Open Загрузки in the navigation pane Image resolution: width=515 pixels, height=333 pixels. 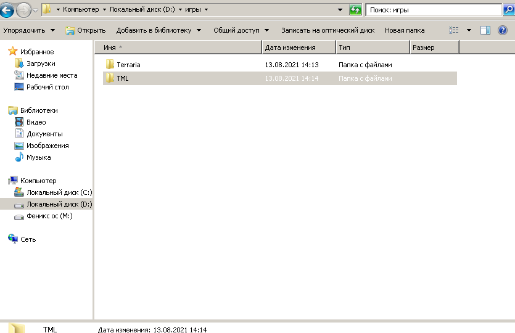click(41, 64)
